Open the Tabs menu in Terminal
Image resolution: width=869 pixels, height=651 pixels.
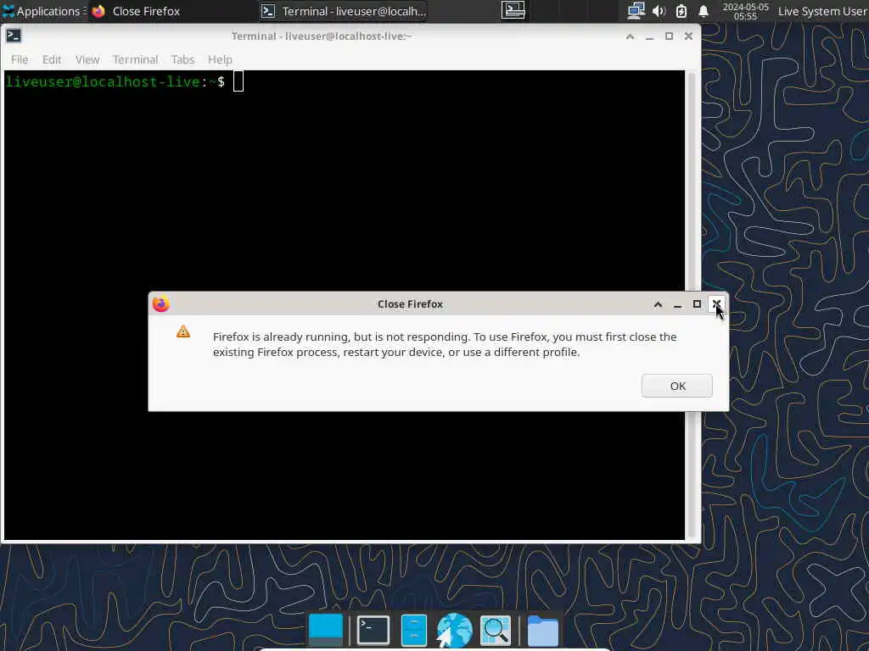[x=182, y=59]
